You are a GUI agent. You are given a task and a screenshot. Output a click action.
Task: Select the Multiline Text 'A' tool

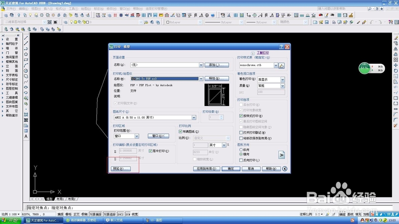tap(26, 137)
